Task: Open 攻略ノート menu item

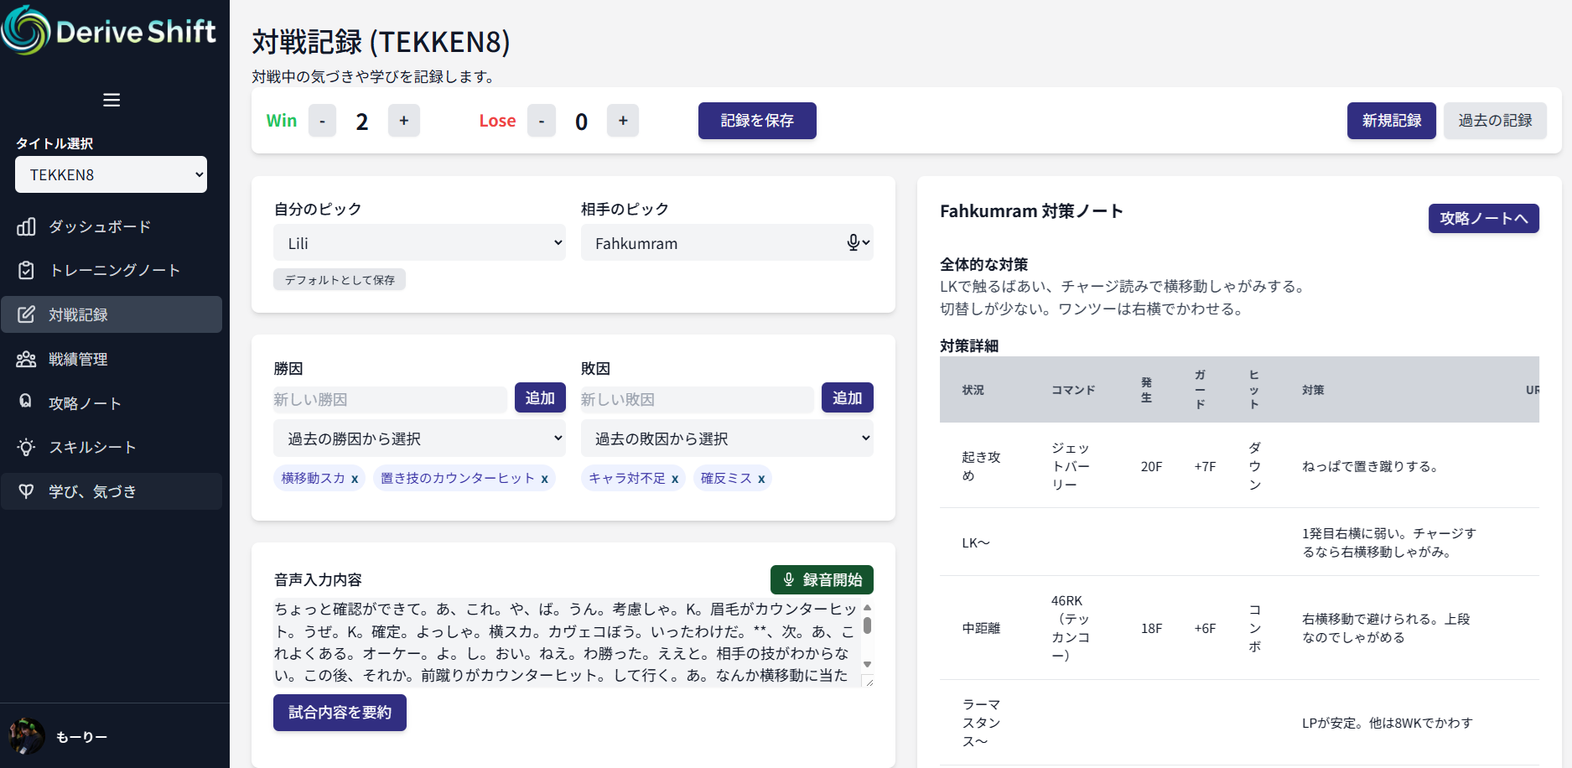Action: (112, 403)
